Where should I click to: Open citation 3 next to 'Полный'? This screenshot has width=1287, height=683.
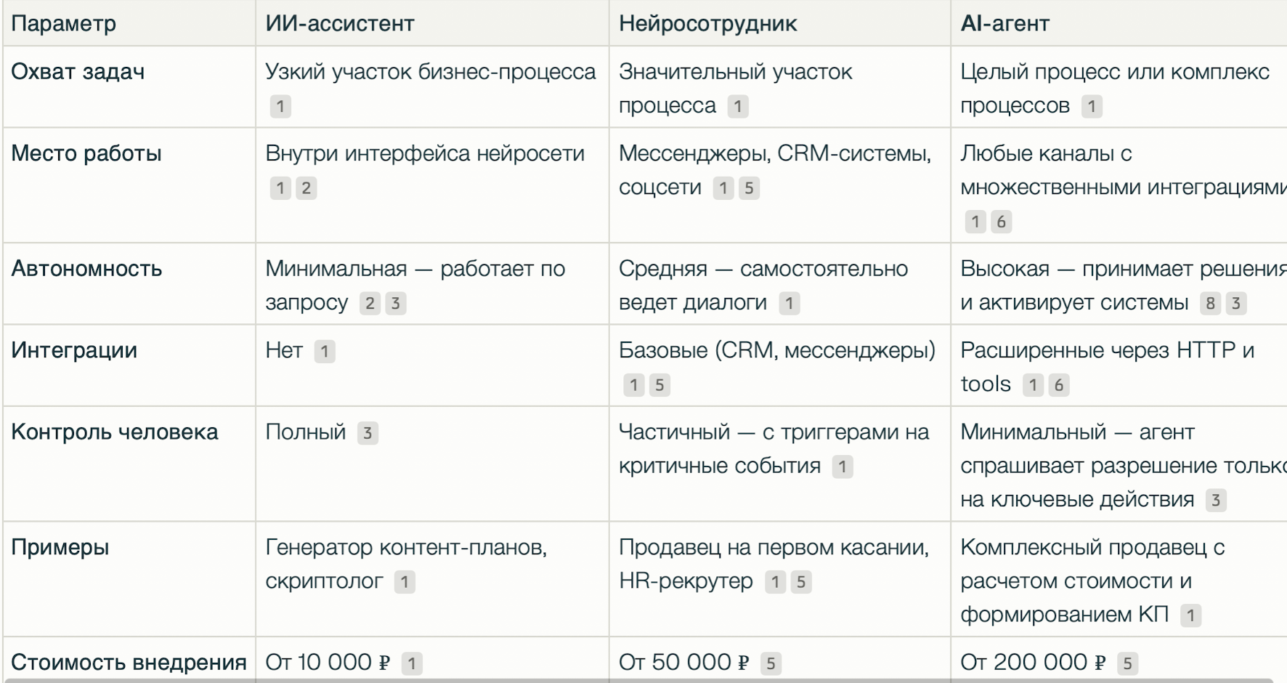[368, 432]
